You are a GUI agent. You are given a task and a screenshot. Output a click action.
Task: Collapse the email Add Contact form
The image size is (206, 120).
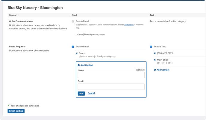[86, 65]
